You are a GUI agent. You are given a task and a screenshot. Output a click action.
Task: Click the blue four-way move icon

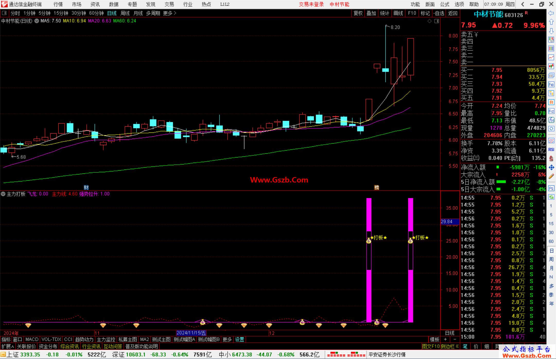tap(551, 168)
